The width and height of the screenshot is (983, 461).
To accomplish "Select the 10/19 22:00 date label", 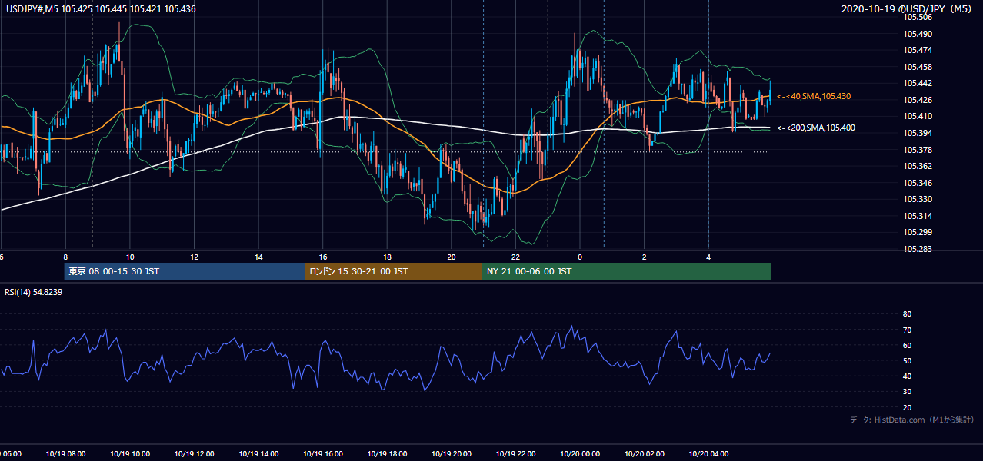I will (x=515, y=454).
